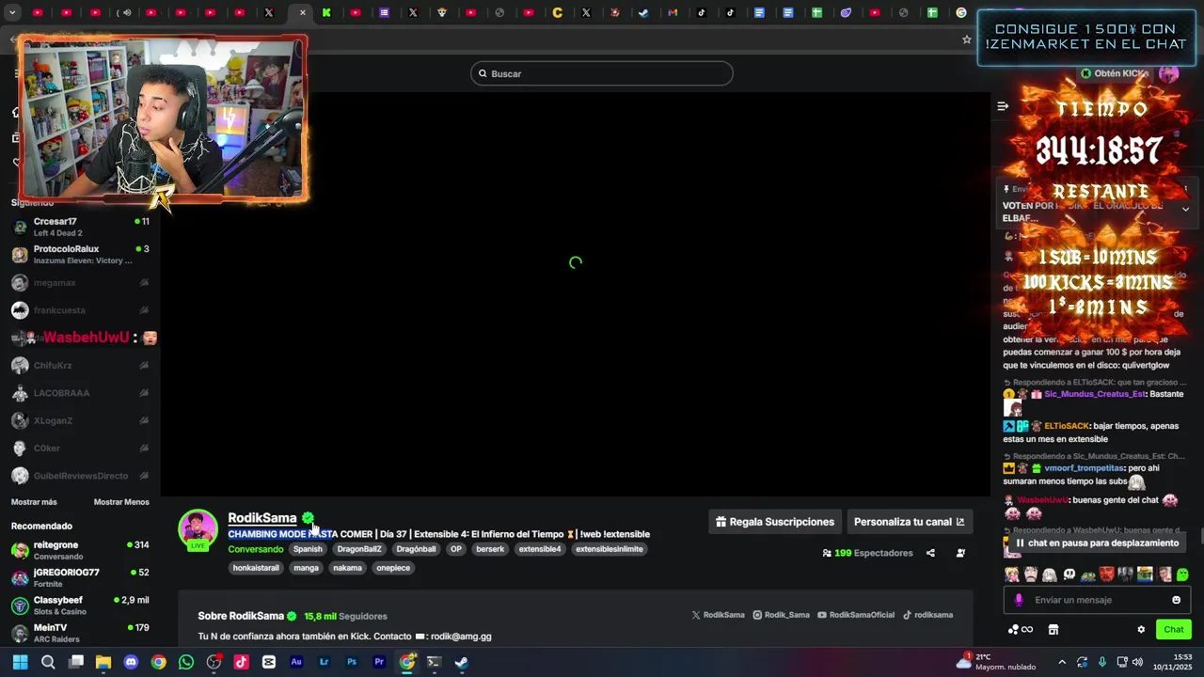Click the Spanish language tag
Image resolution: width=1204 pixels, height=677 pixels.
coord(308,549)
